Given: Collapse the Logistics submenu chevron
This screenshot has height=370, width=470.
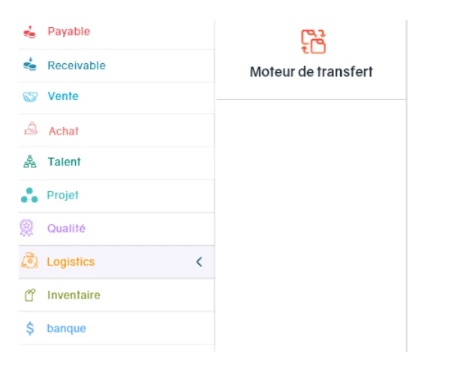Looking at the screenshot, I should [199, 262].
